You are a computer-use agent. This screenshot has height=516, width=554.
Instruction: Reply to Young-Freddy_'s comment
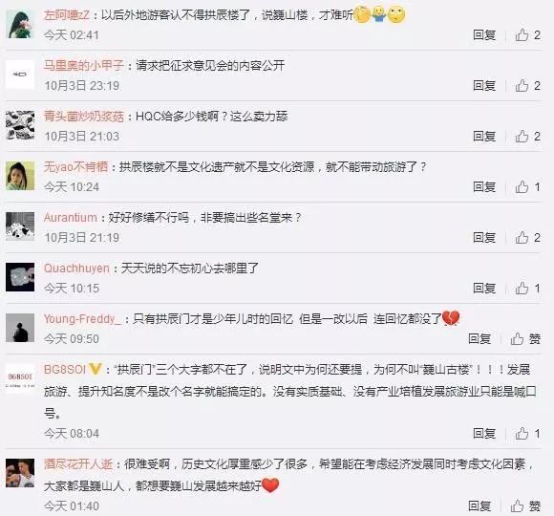(x=479, y=339)
